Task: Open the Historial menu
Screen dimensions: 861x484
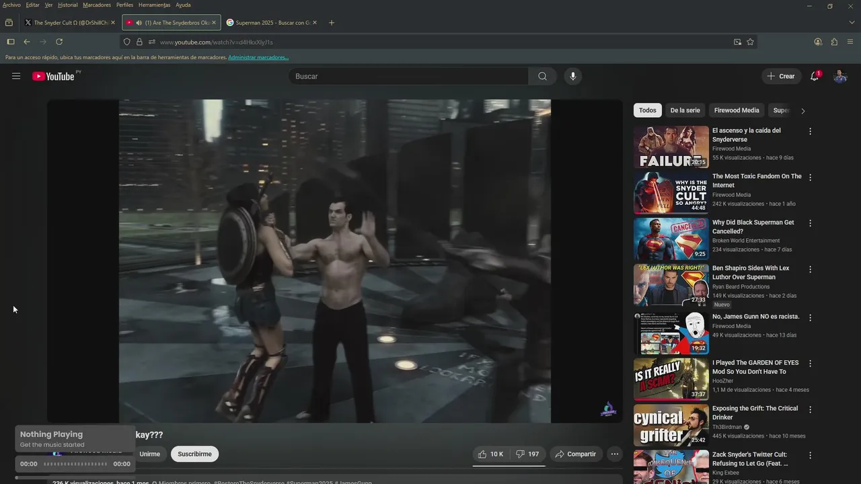Action: 68,5
